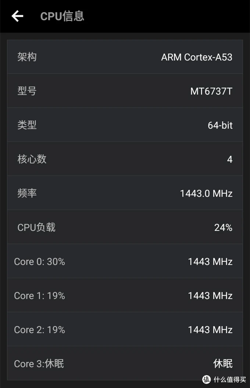Viewport: 250px width, 388px height.
Task: Click the Core 0 frequency reading
Action: pyautogui.click(x=210, y=262)
